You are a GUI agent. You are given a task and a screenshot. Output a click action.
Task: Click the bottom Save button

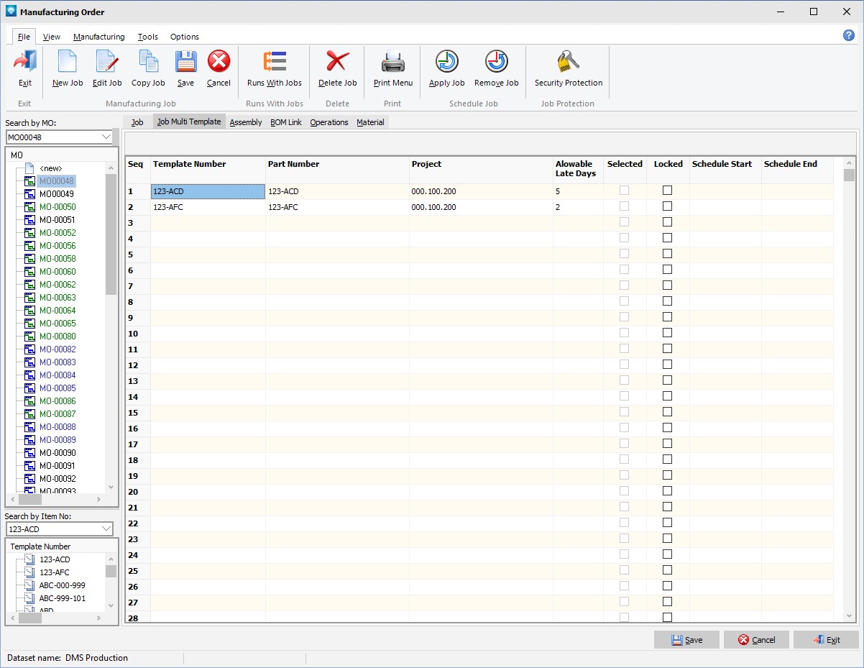[x=686, y=640]
